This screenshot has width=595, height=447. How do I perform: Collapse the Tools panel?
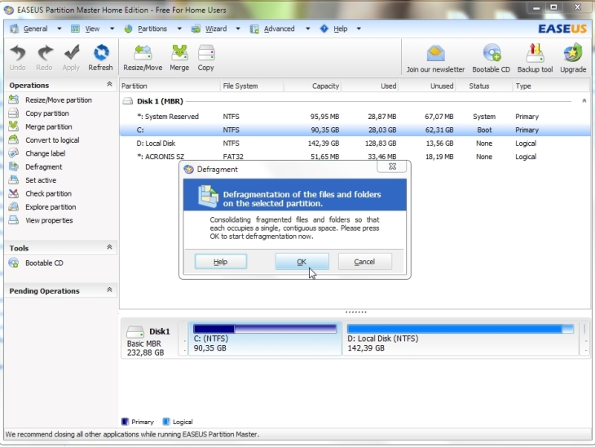(109, 247)
